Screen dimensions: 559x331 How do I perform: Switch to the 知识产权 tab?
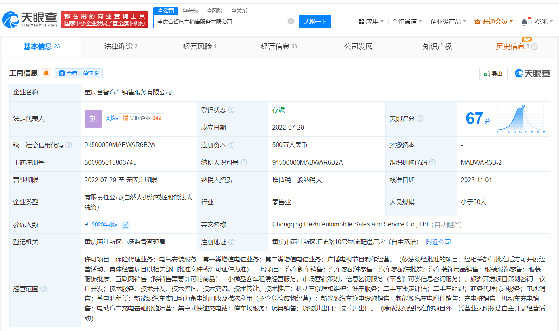(437, 46)
